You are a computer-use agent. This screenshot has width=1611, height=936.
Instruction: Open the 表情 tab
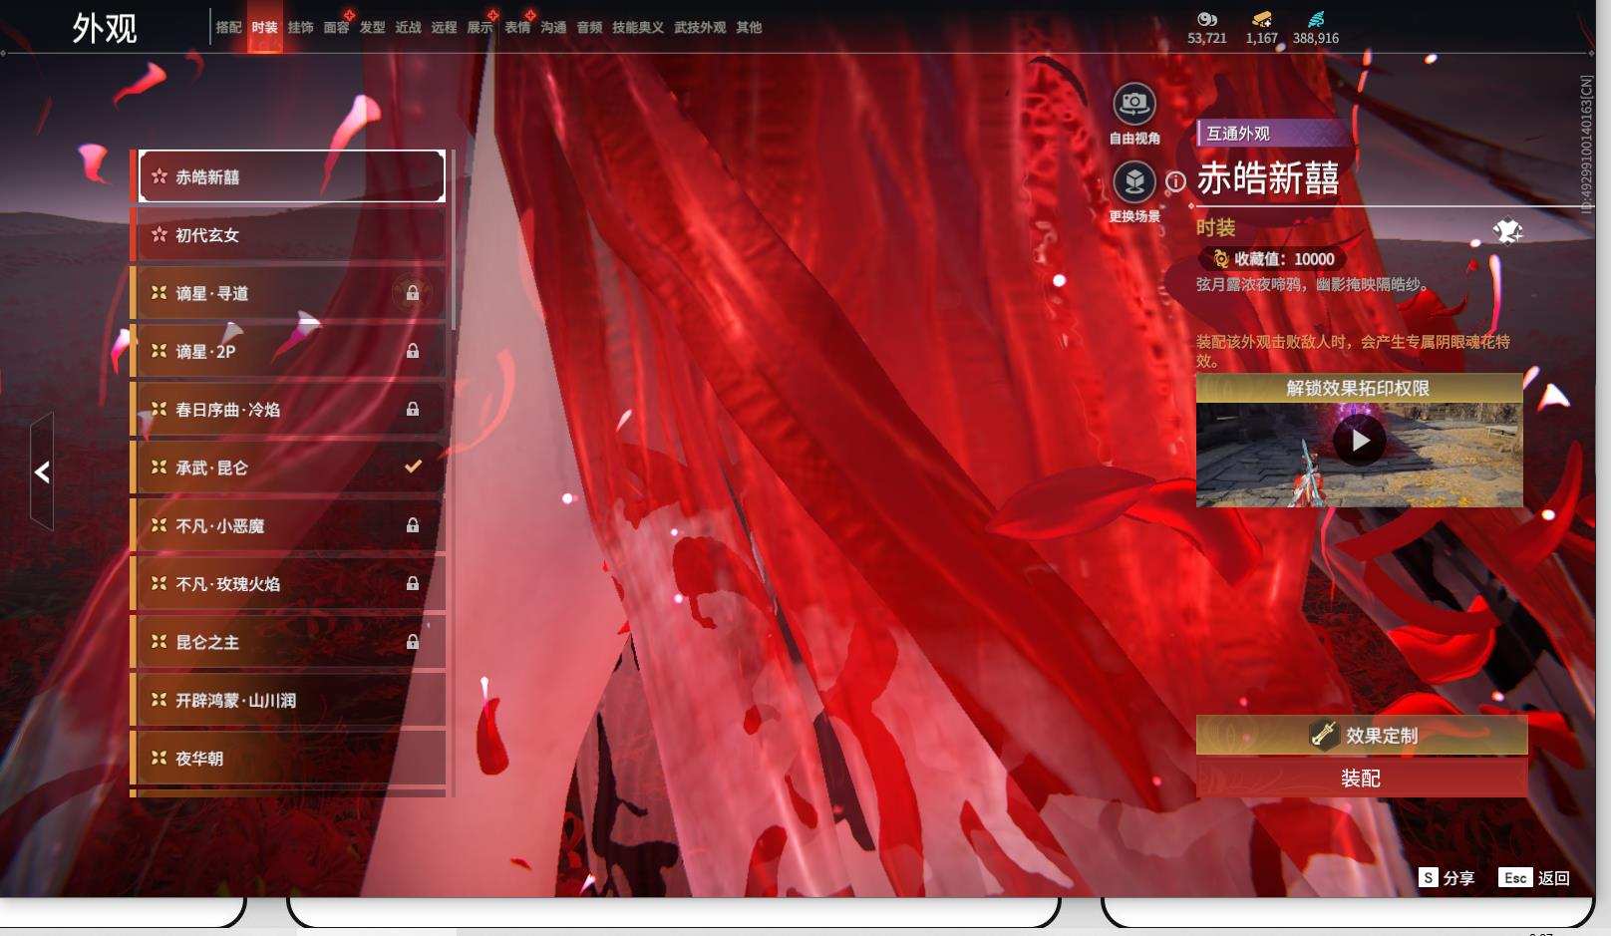pyautogui.click(x=517, y=28)
